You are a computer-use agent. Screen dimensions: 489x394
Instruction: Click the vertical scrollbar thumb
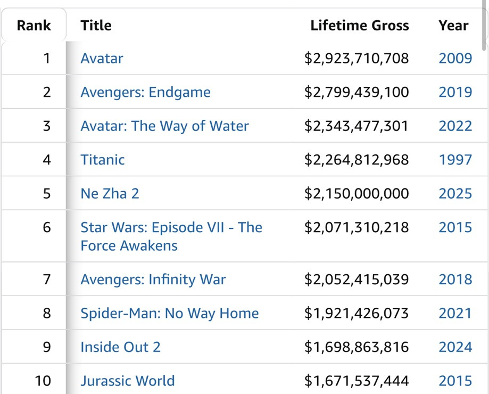485,24
